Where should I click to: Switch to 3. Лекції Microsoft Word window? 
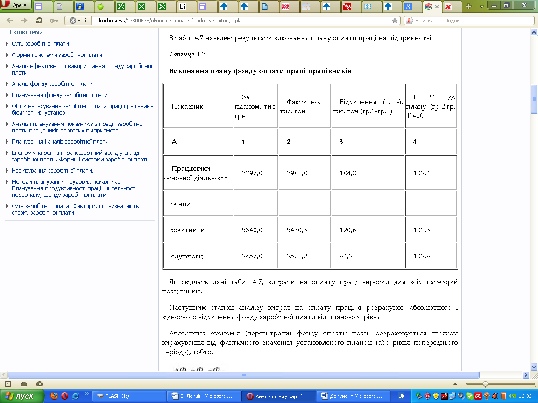[x=204, y=396]
